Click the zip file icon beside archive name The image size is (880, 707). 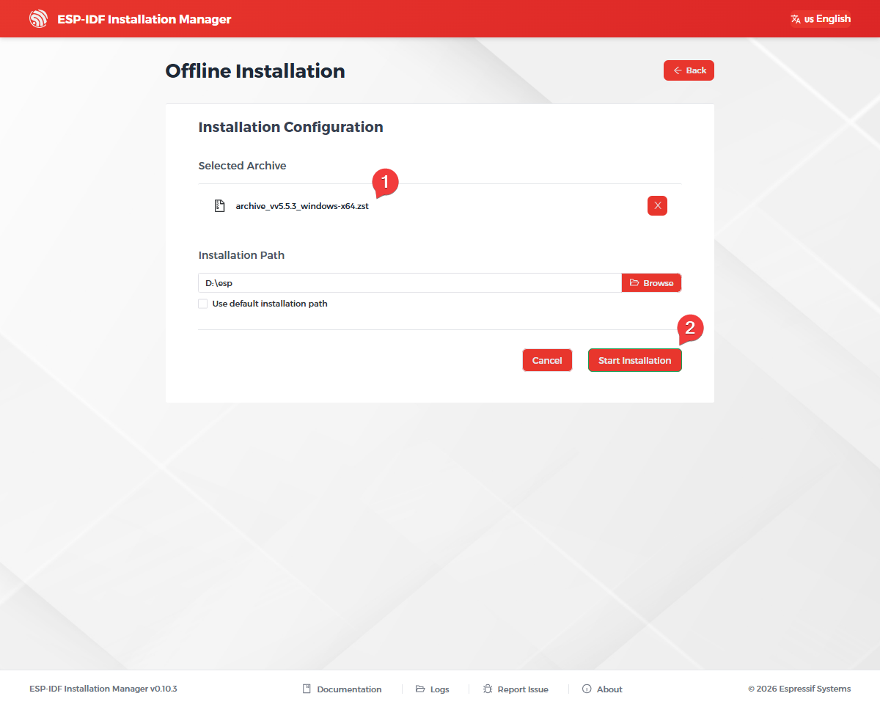(219, 206)
